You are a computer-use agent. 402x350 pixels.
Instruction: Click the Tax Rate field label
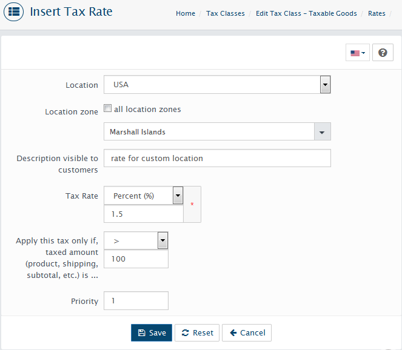(82, 196)
